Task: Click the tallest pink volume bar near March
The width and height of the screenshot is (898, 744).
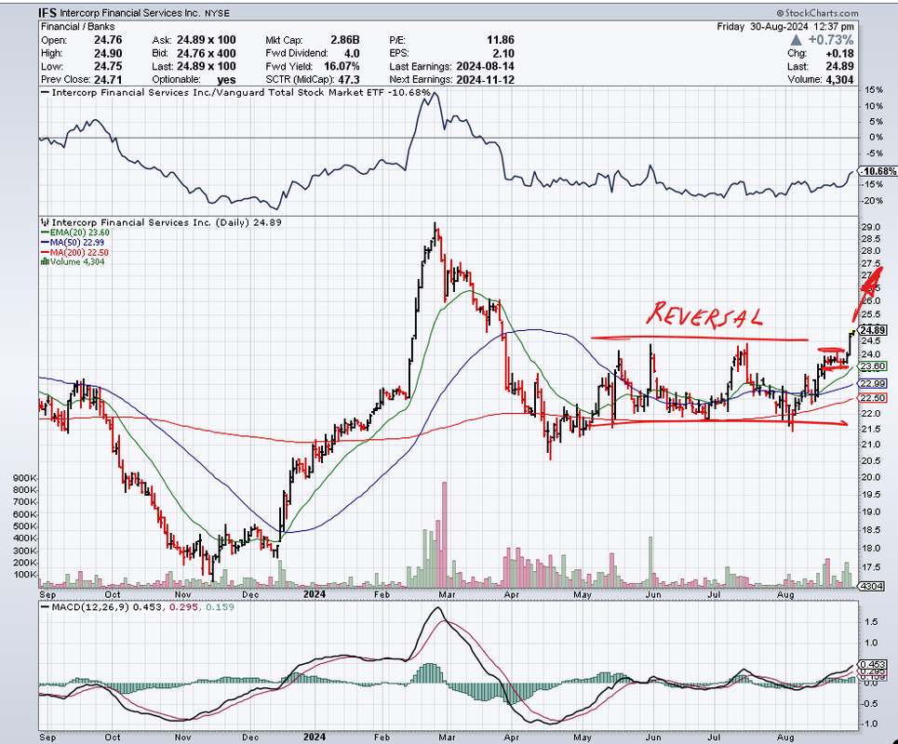Action: tap(444, 535)
